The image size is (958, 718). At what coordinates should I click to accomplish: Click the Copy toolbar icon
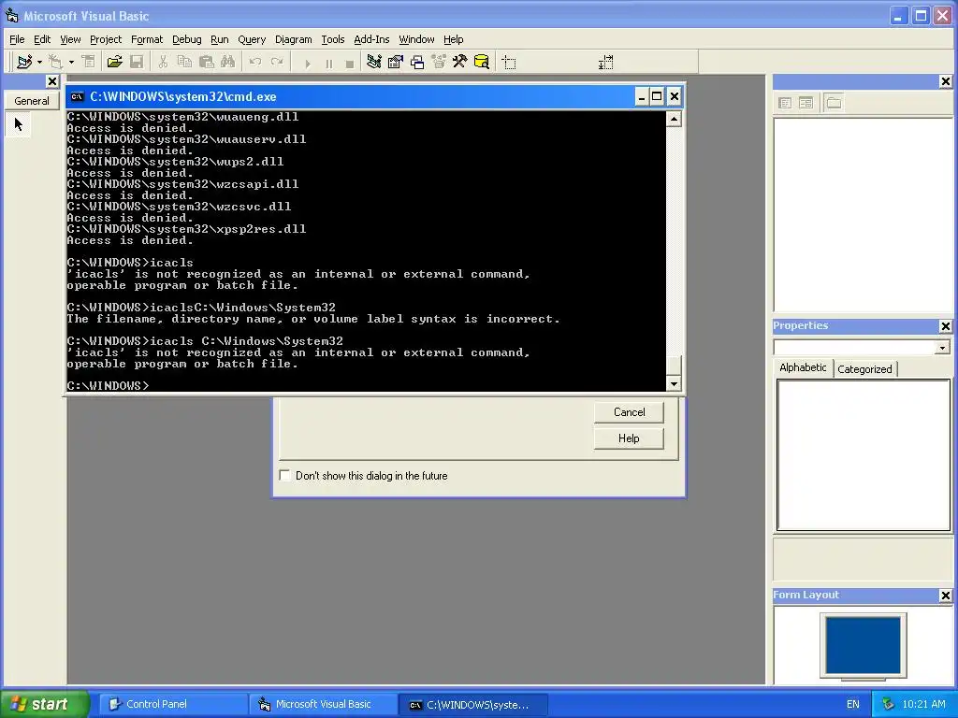(x=184, y=62)
